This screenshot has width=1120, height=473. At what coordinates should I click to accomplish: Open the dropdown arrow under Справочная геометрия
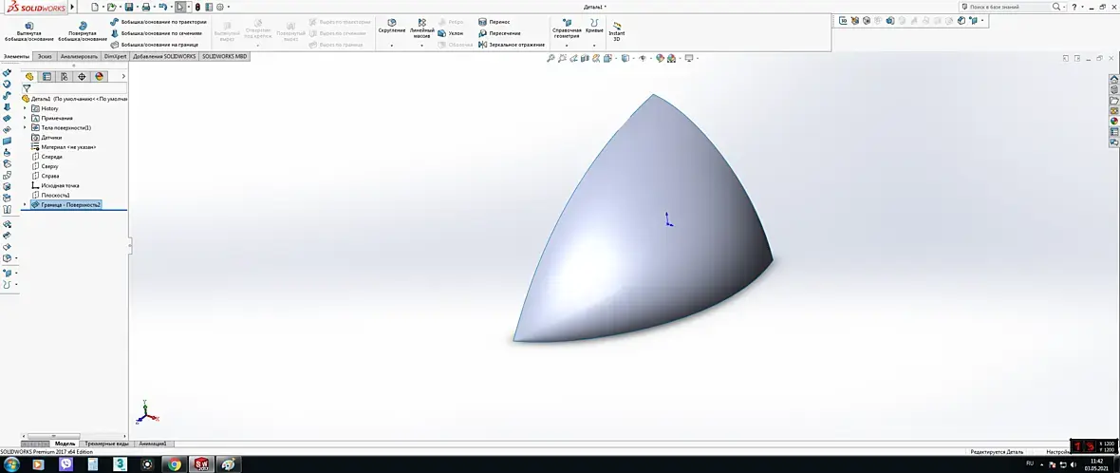click(x=567, y=45)
